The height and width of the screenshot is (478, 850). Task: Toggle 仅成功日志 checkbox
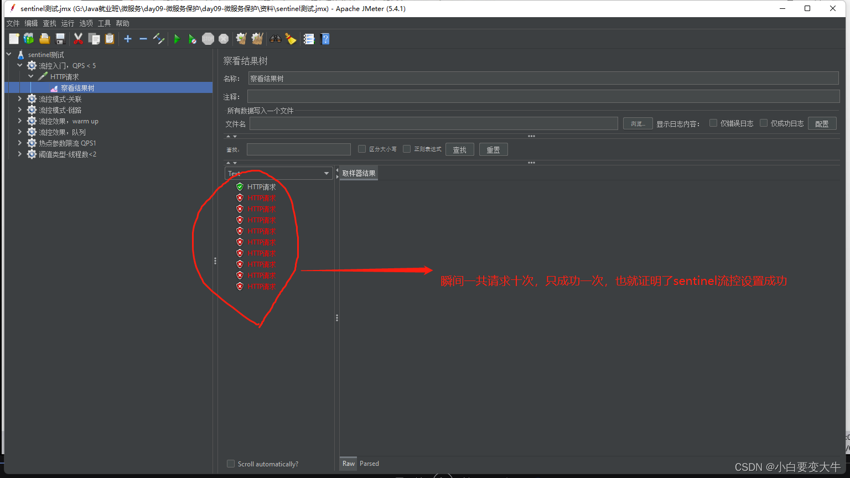click(x=764, y=123)
